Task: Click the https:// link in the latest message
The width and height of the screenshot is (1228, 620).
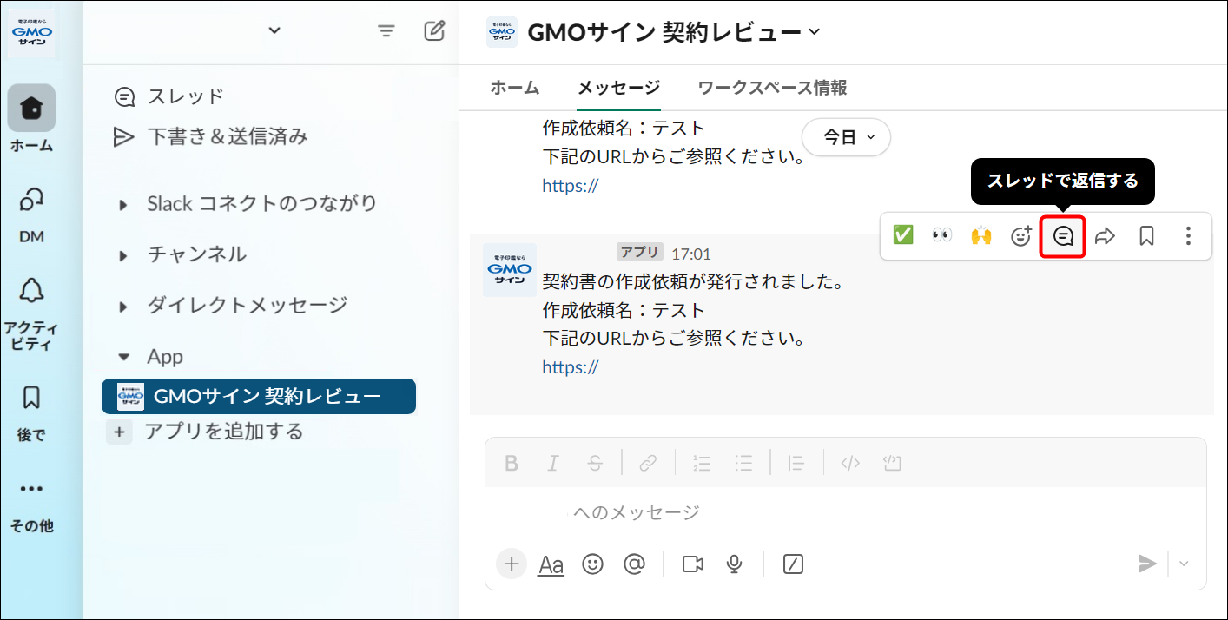Action: tap(570, 366)
